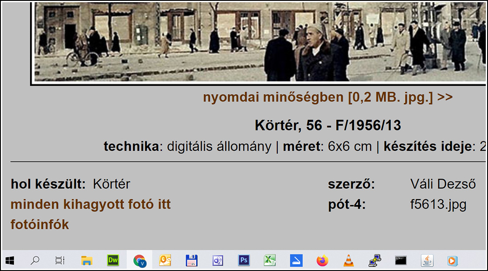Follow the minden kihagyott fotó itt link
Image resolution: width=488 pixels, height=271 pixels.
[91, 204]
